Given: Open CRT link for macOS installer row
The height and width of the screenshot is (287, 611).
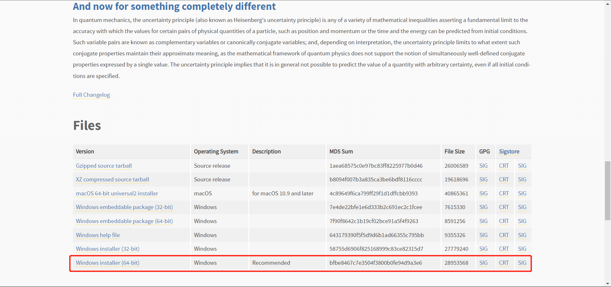Looking at the screenshot, I should (504, 193).
